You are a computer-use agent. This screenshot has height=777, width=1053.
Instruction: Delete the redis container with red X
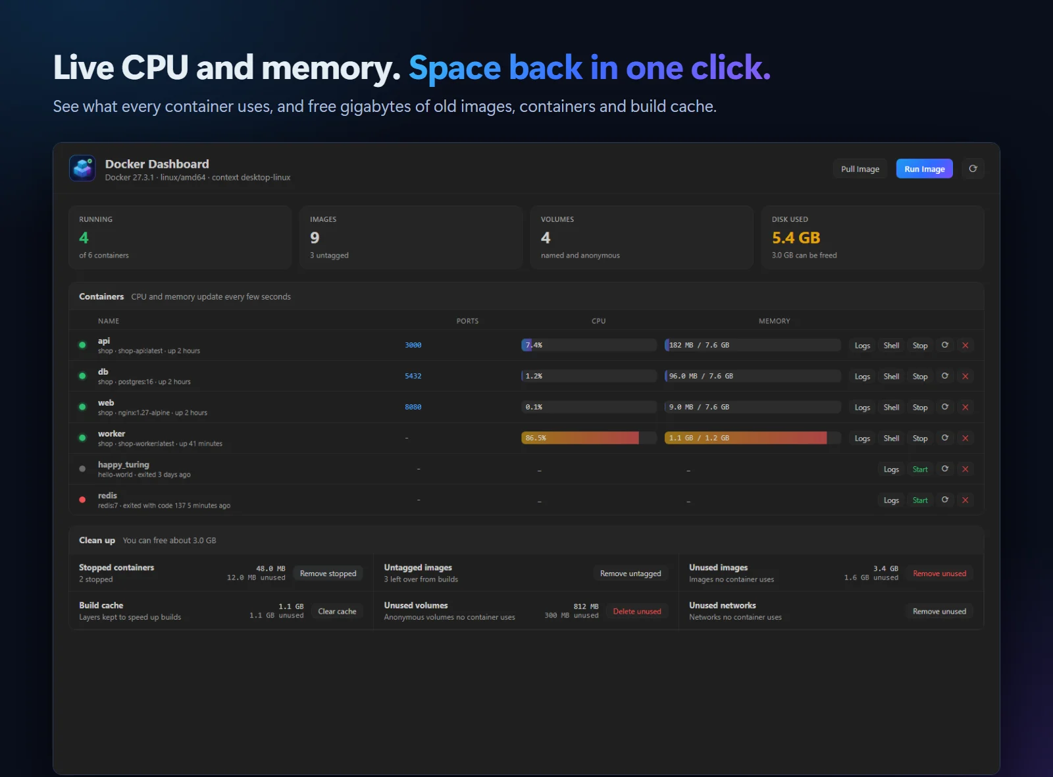click(965, 500)
